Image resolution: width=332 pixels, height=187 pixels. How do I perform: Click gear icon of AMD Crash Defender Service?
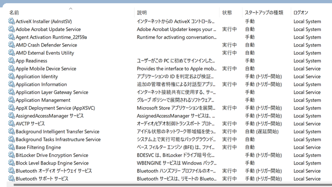click(x=11, y=45)
